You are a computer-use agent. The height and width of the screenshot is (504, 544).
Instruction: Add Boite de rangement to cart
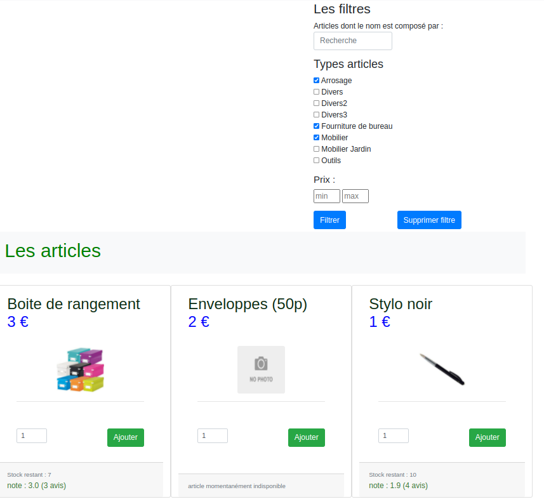coord(126,437)
